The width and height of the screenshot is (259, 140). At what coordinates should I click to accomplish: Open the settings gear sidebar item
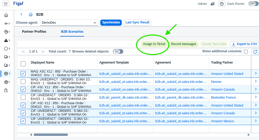7,82
